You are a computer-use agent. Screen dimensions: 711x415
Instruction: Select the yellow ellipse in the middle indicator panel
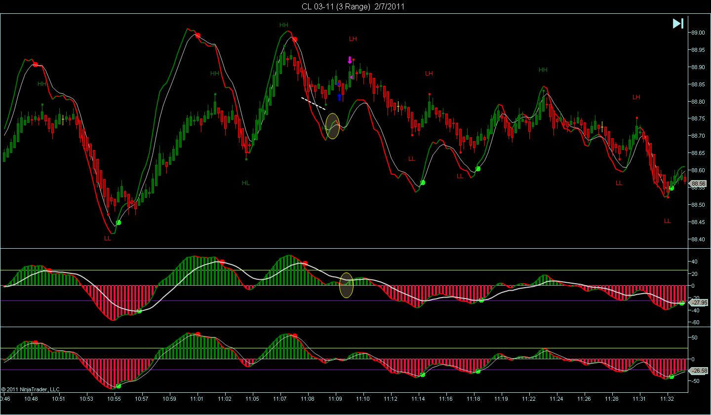pyautogui.click(x=347, y=285)
